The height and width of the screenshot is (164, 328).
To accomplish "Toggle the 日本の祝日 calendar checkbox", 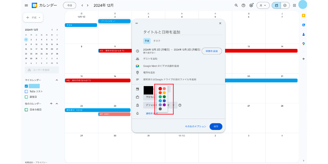I will [26, 110].
